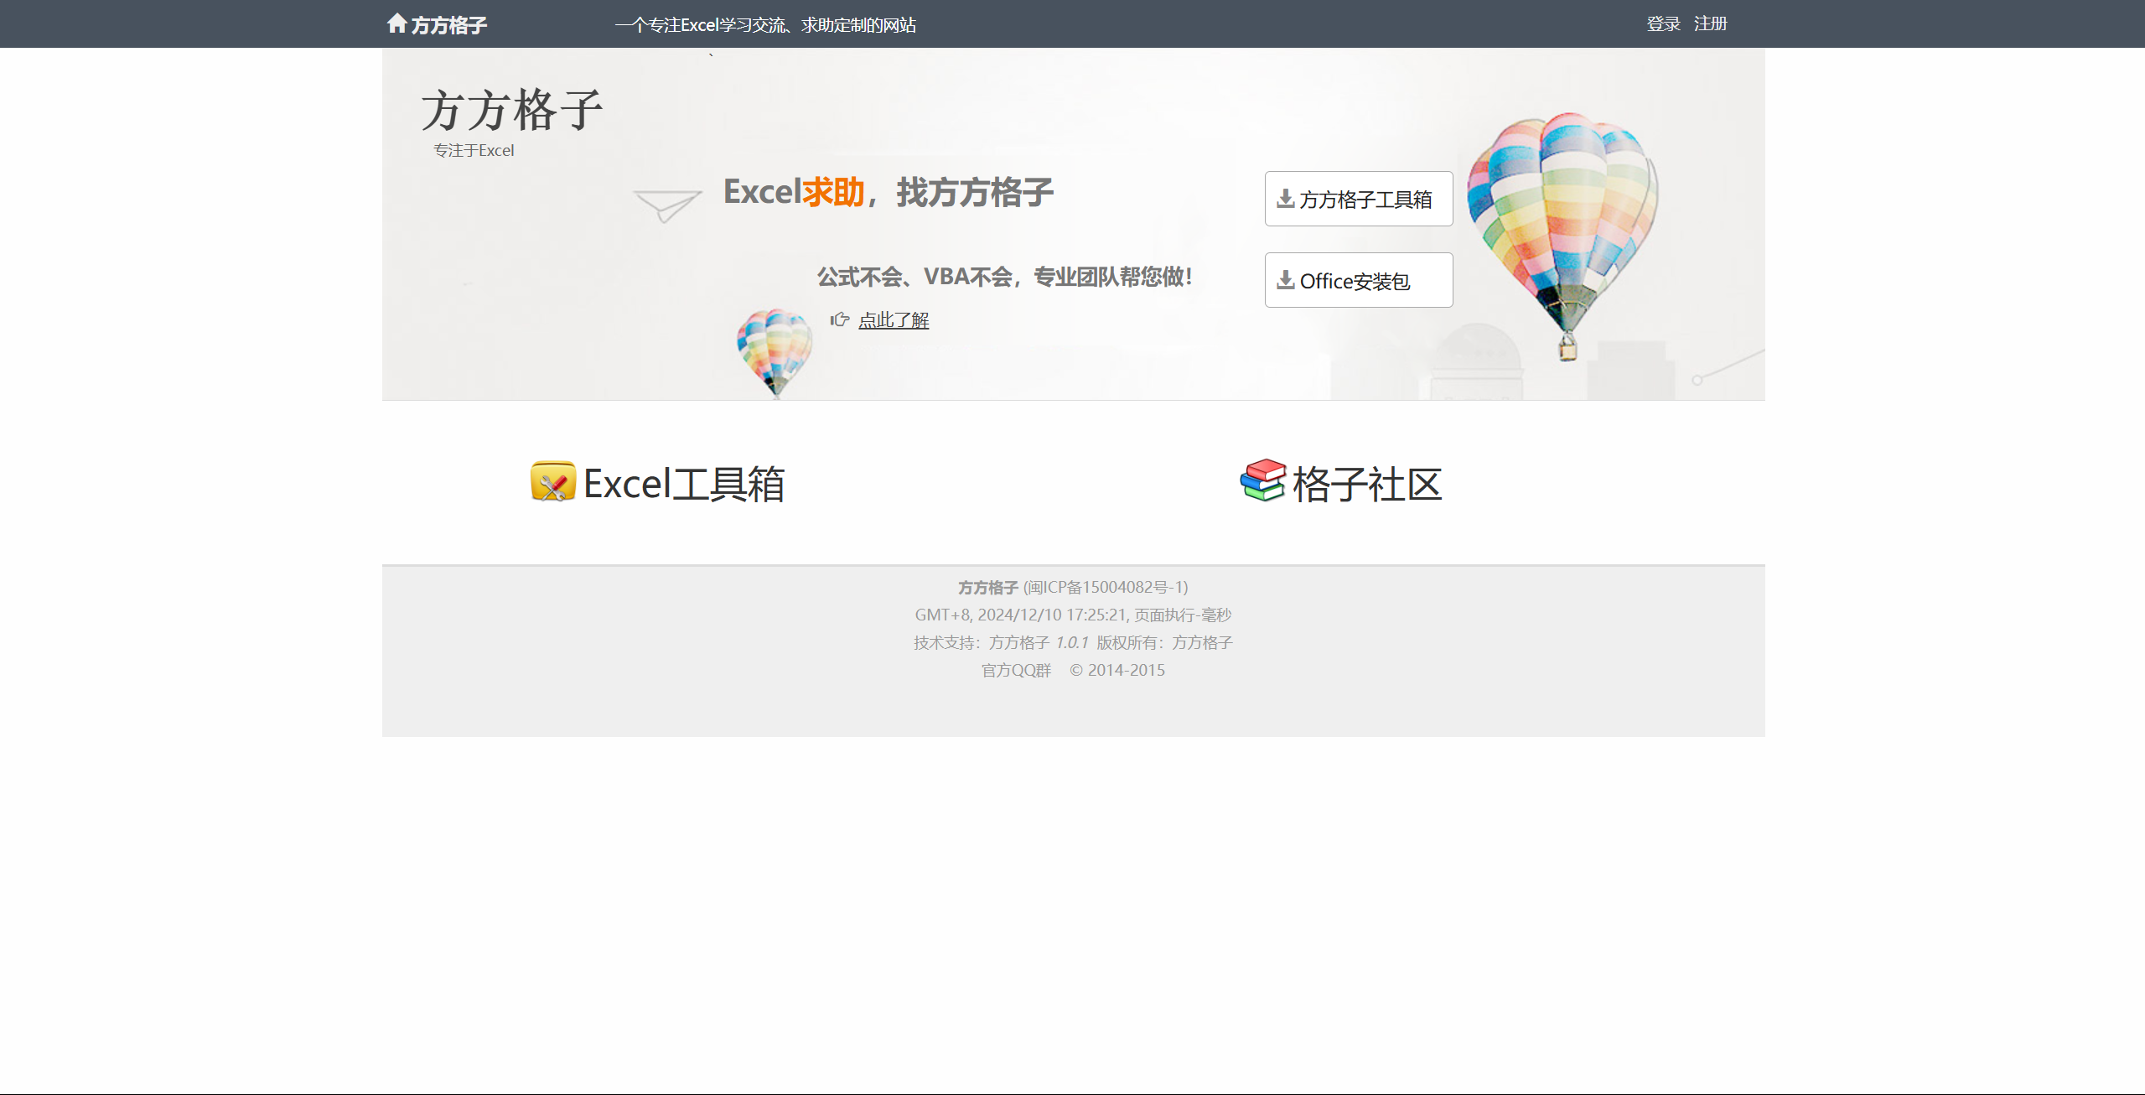Image resolution: width=2145 pixels, height=1095 pixels.
Task: Click the 登录 login link
Action: tap(1663, 23)
